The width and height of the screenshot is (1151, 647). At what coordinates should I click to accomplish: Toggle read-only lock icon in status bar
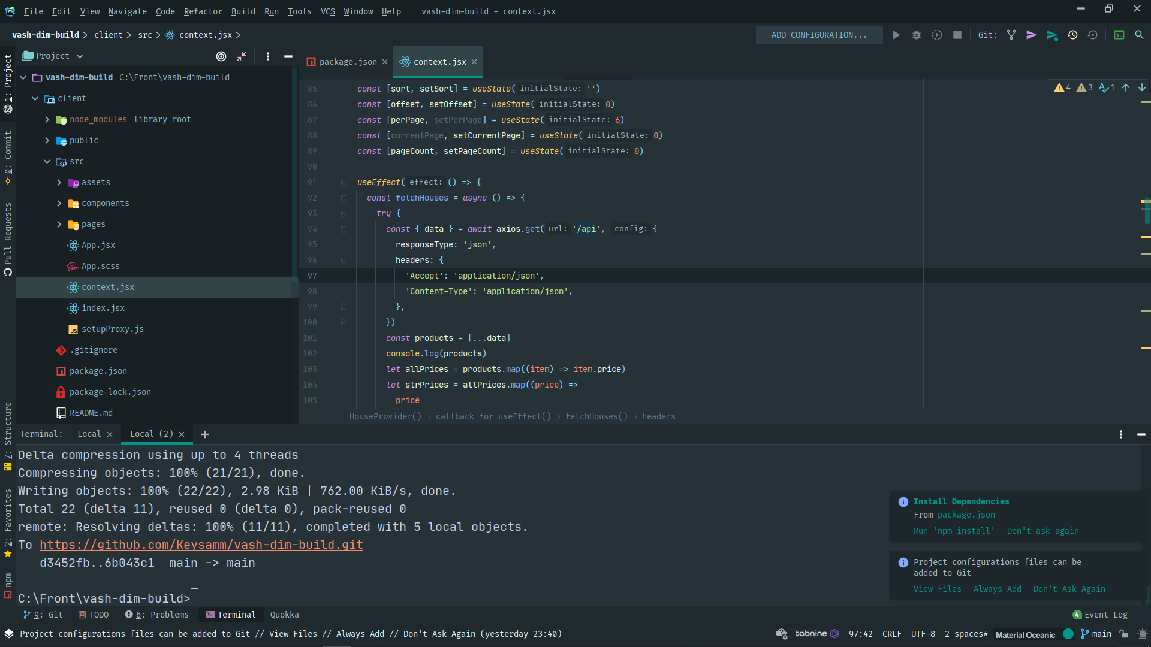[x=1123, y=634]
